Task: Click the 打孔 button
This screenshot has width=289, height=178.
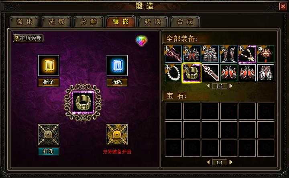Action: 49,151
